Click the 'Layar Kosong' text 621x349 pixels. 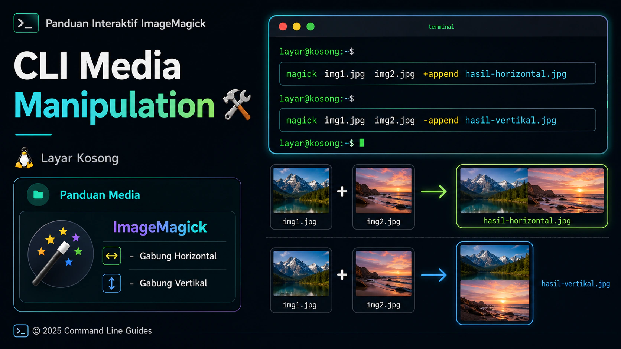[x=79, y=158]
